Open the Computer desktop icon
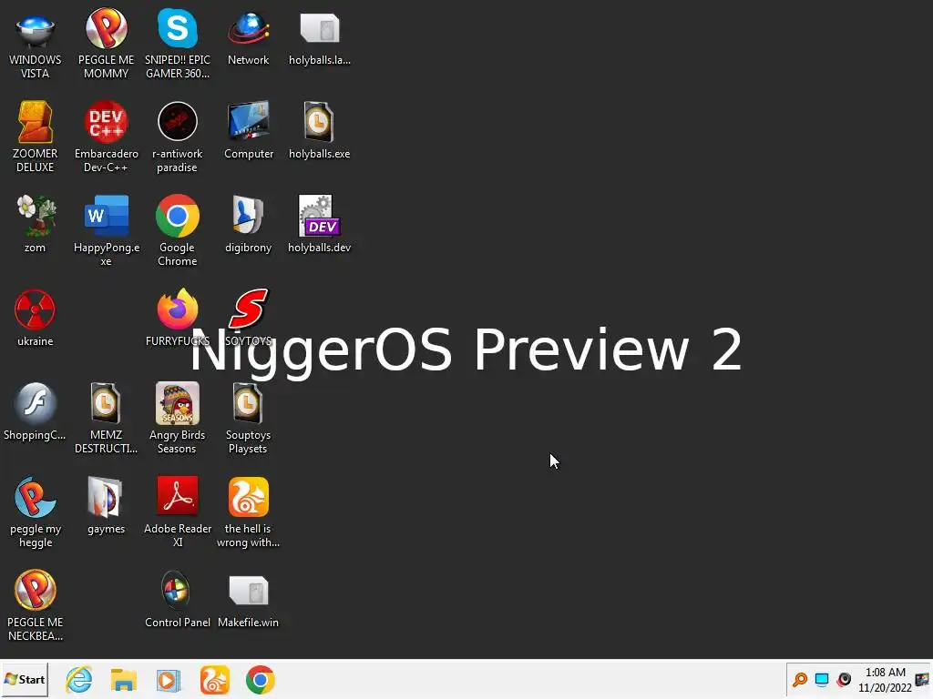Viewport: 933px width, 699px height. [248, 131]
